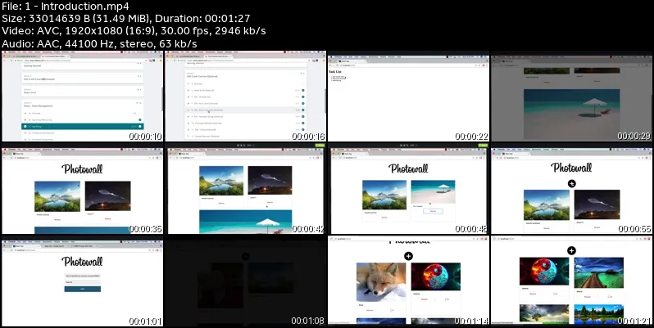Click the mountain lake photo in the 00:00:48 frame

(384, 195)
